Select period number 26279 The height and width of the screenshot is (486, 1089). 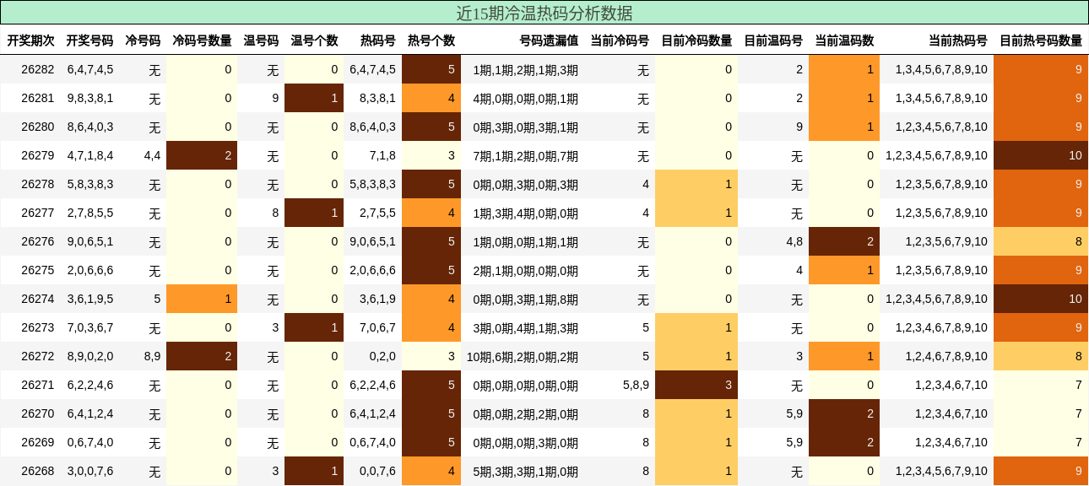[38, 155]
